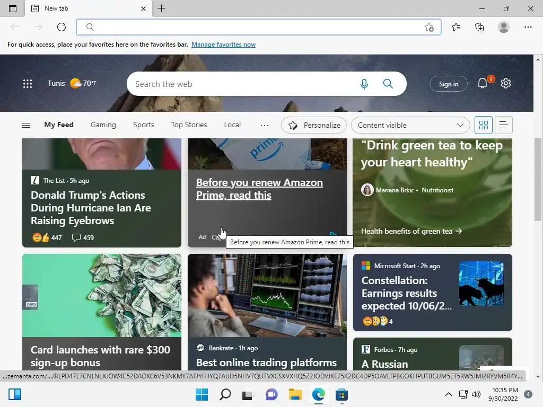Image resolution: width=543 pixels, height=407 pixels.
Task: Open the tab actions menu icon
Action: coord(13,8)
